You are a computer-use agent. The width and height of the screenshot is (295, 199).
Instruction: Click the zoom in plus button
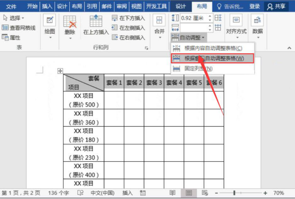265,193
